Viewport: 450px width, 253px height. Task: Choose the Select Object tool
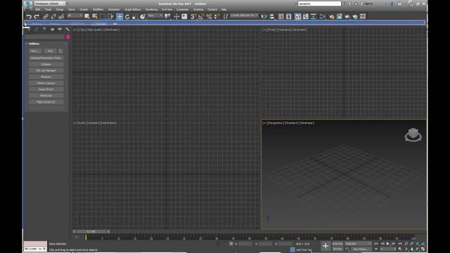coord(87,16)
